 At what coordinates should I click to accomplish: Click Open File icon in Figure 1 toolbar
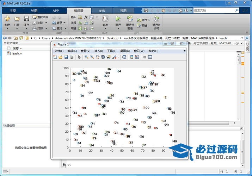pyautogui.click(x=60, y=57)
